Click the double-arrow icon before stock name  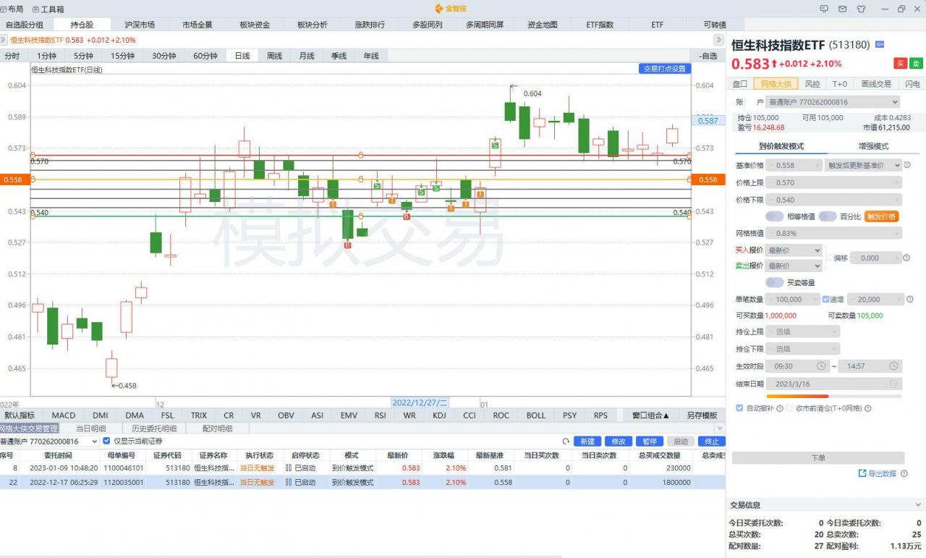pos(4,40)
